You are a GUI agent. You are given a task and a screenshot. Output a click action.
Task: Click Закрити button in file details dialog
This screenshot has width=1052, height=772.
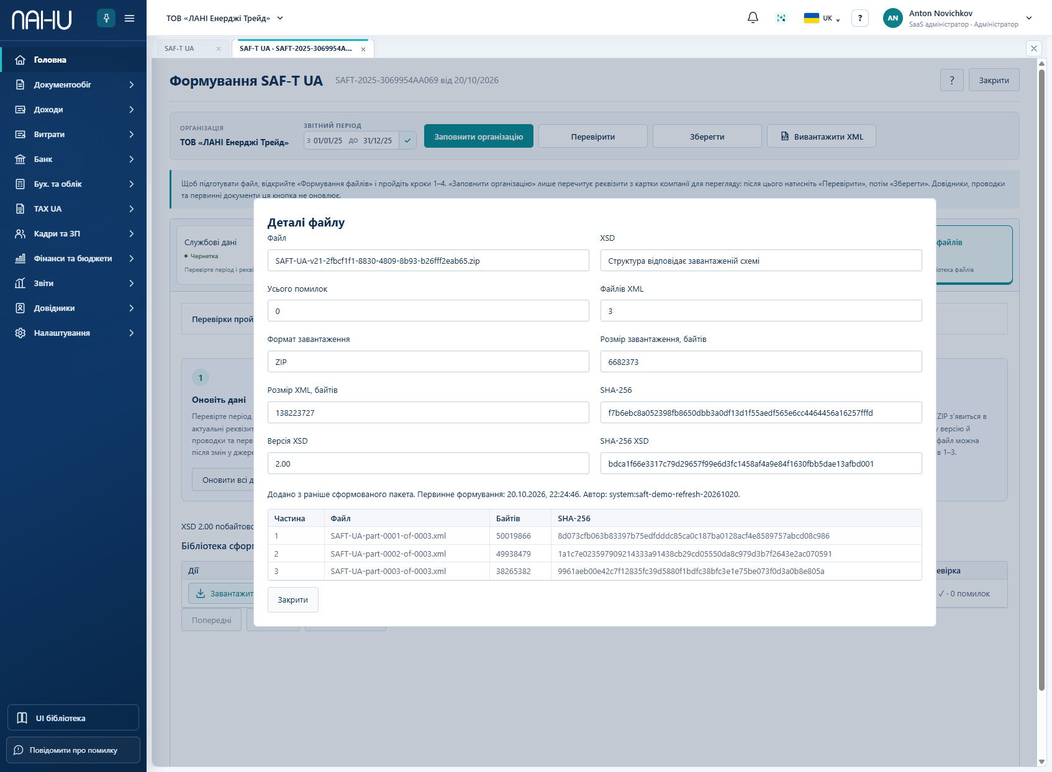293,599
